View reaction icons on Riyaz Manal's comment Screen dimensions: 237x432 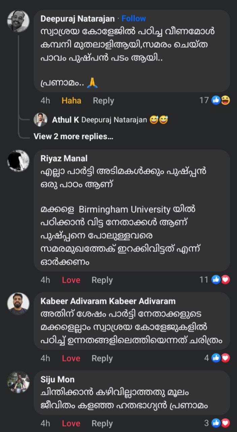click(221, 279)
